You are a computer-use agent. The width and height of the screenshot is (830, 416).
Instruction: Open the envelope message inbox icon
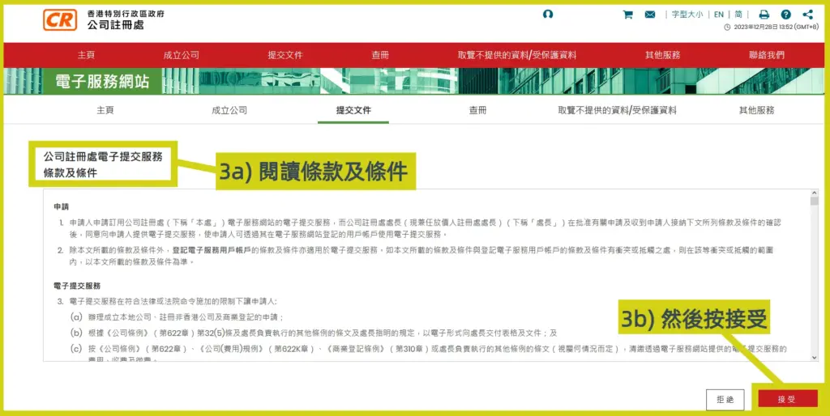coord(650,15)
